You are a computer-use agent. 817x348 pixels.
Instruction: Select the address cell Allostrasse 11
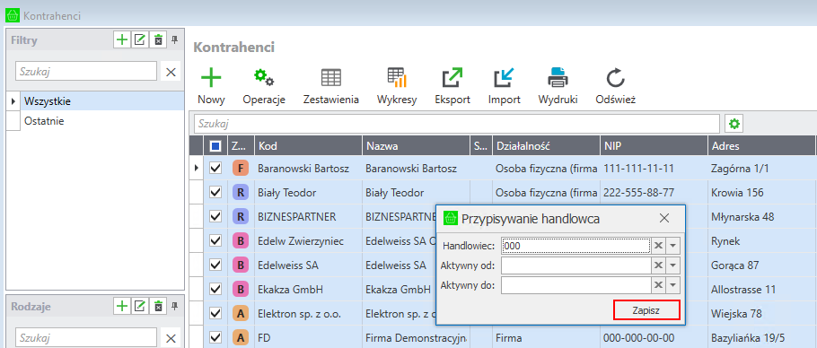(x=761, y=289)
